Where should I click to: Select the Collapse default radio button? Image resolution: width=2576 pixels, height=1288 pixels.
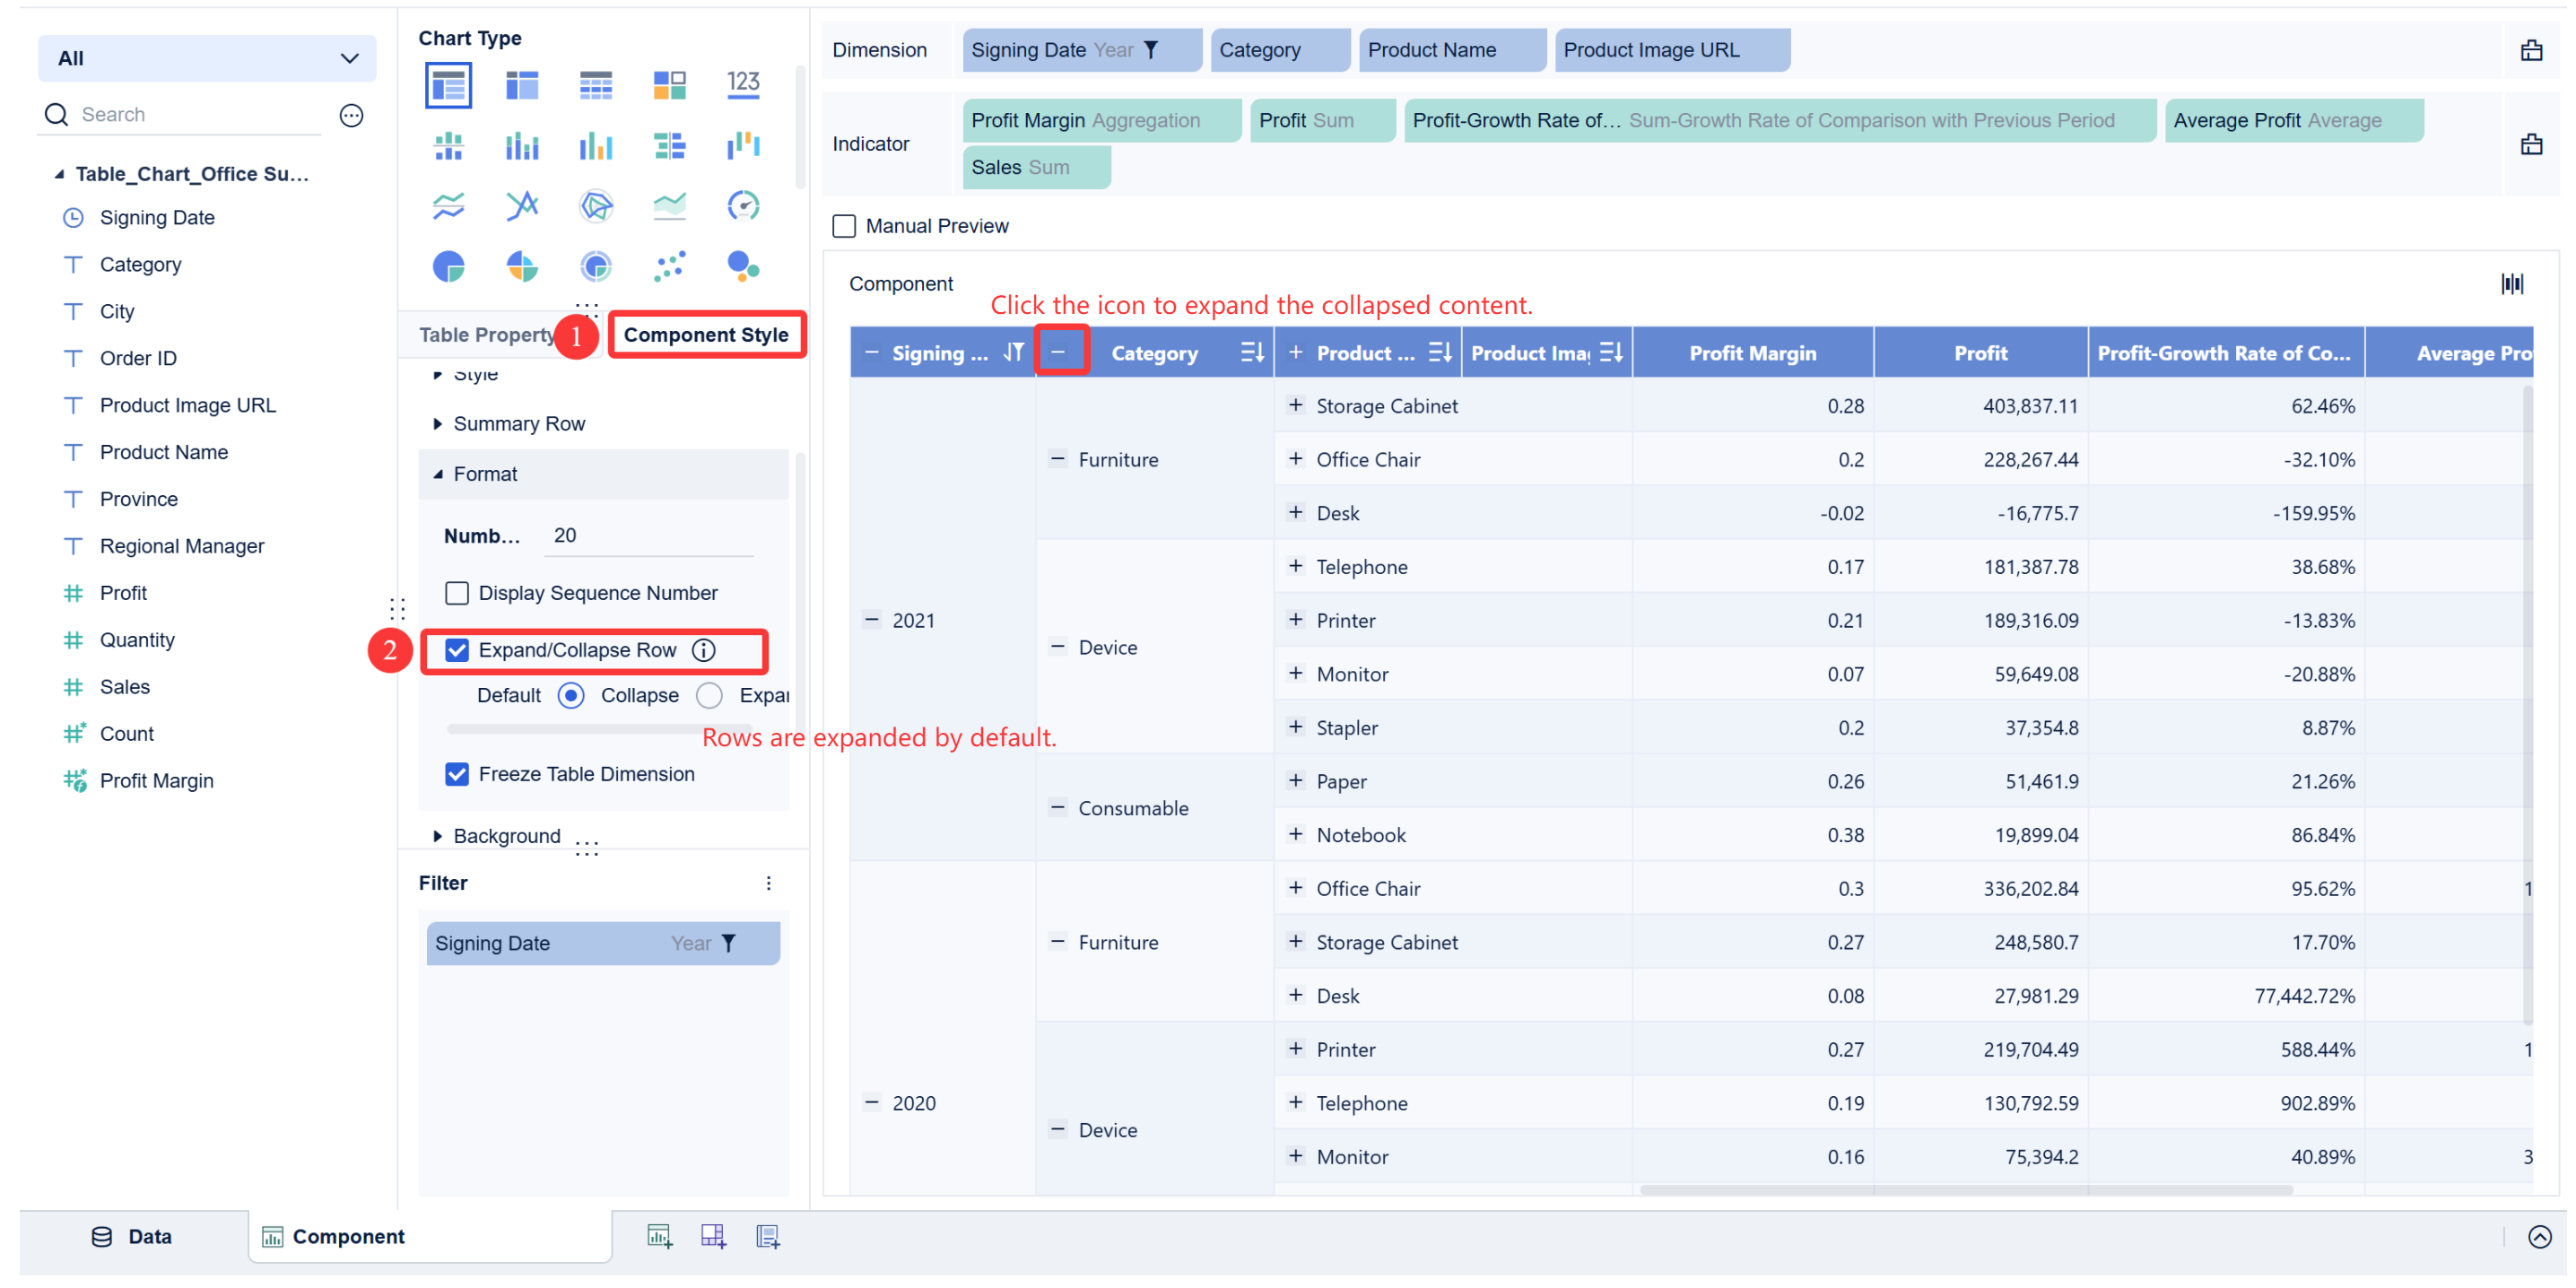[x=571, y=695]
